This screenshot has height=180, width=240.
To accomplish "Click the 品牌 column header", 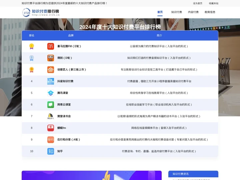I will (71, 36).
